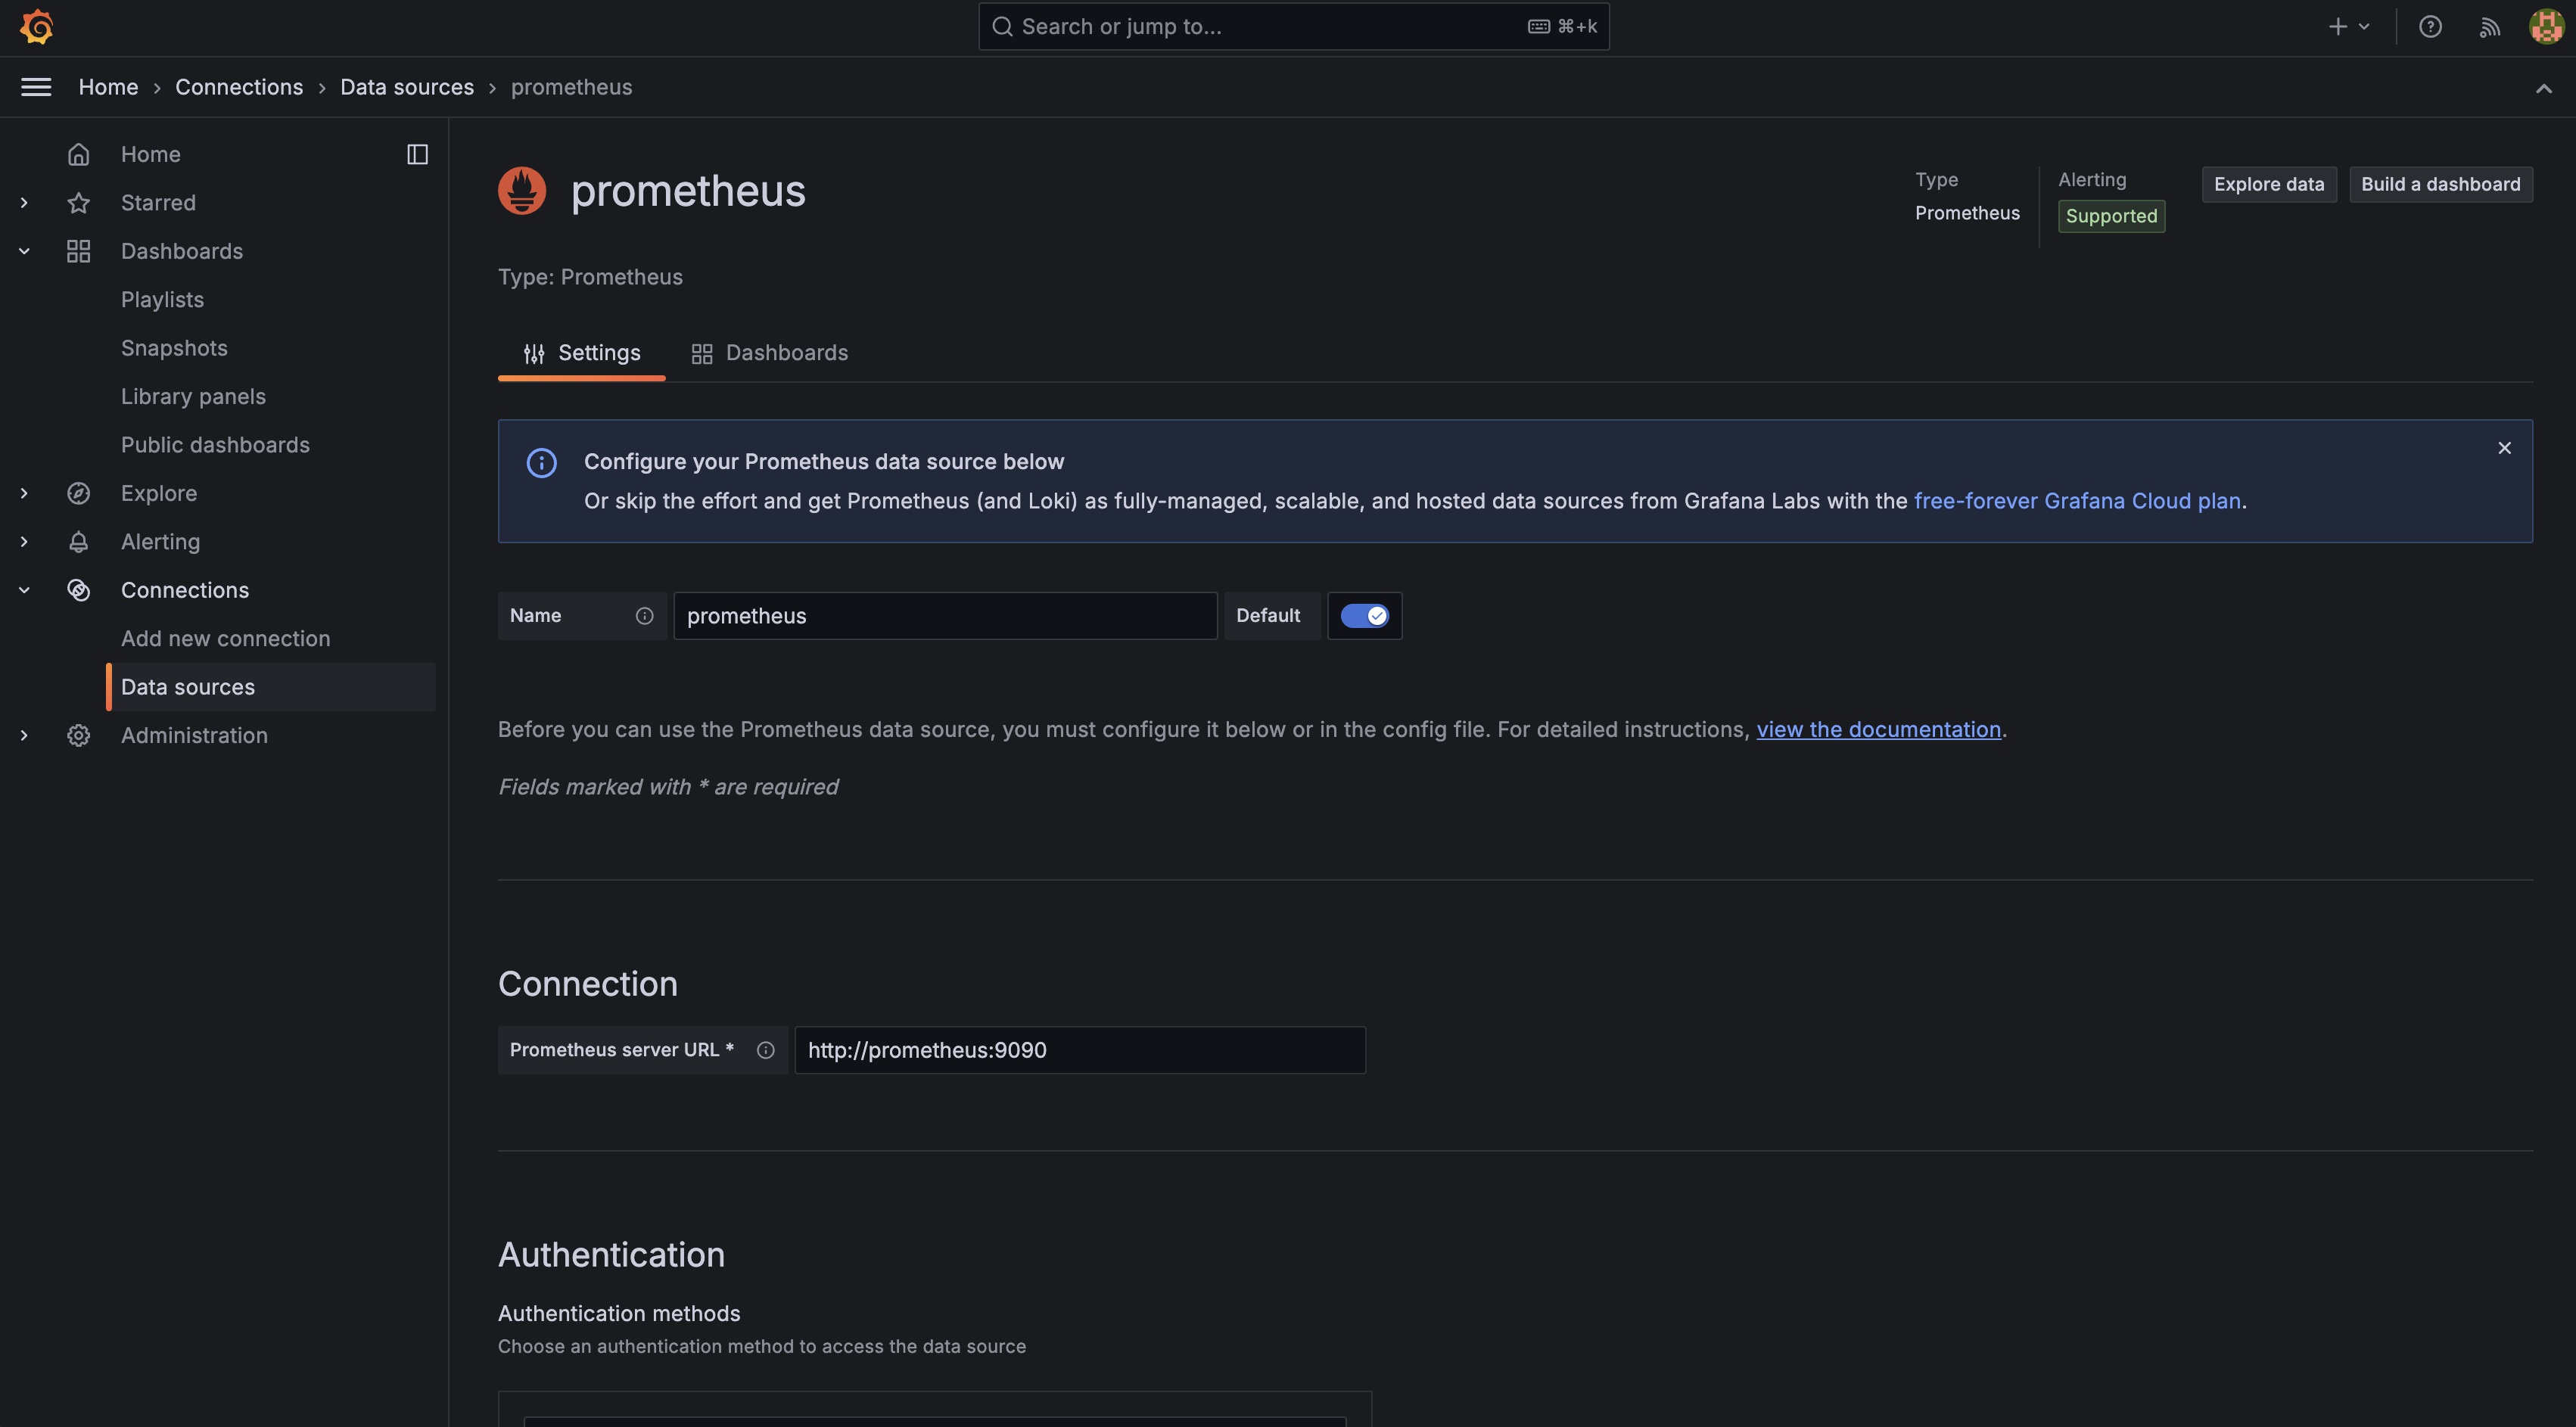Open the view the documentation link
Viewport: 2576px width, 1427px height.
[x=1878, y=729]
